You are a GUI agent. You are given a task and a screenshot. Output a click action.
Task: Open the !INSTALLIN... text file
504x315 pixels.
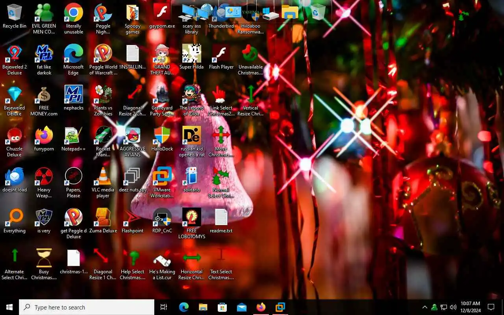[x=133, y=57]
